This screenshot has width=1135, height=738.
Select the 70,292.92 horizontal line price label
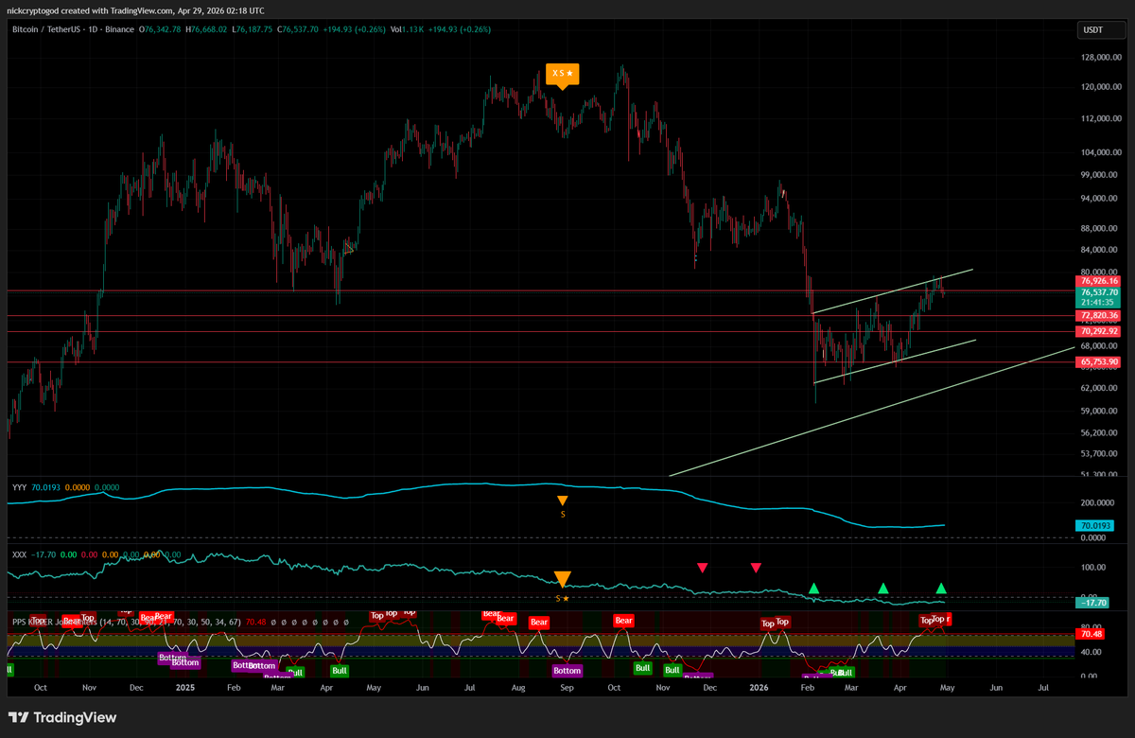1098,331
